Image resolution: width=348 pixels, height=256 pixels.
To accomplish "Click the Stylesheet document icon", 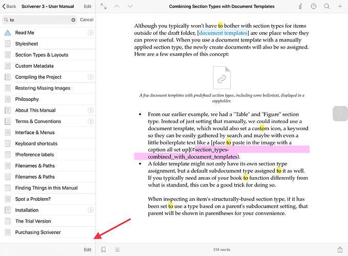I will tap(8, 44).
